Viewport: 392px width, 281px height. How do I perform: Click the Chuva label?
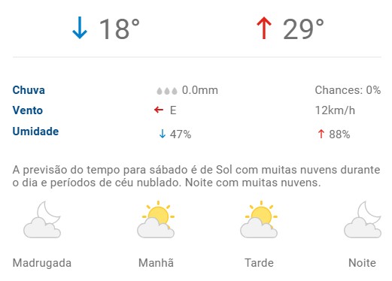point(29,90)
